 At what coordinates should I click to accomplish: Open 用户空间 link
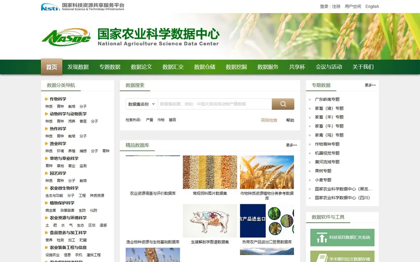pos(353,7)
